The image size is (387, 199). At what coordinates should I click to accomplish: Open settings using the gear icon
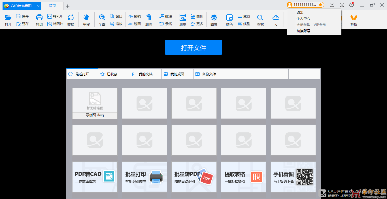[x=352, y=5]
